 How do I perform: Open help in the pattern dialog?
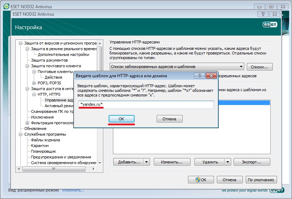199,76
